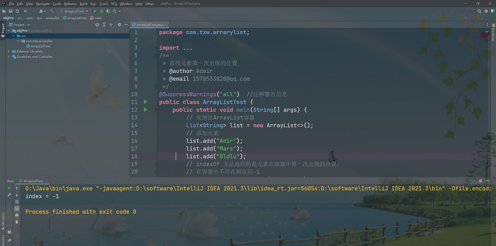496x246 pixels.
Task: Select the ArrayListTest tab in Run panel
Action: click(33, 181)
